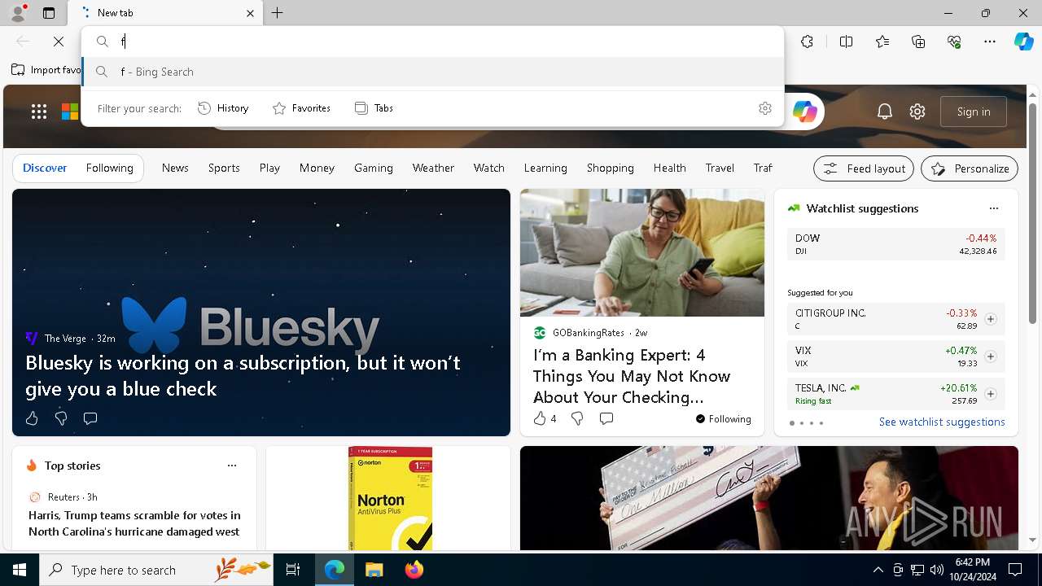Open a new tab with plus button
The width and height of the screenshot is (1042, 586).
click(278, 13)
